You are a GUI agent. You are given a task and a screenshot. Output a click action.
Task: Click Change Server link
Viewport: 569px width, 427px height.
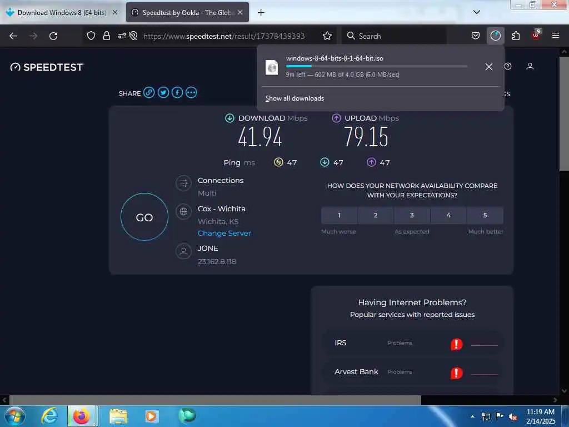click(224, 234)
